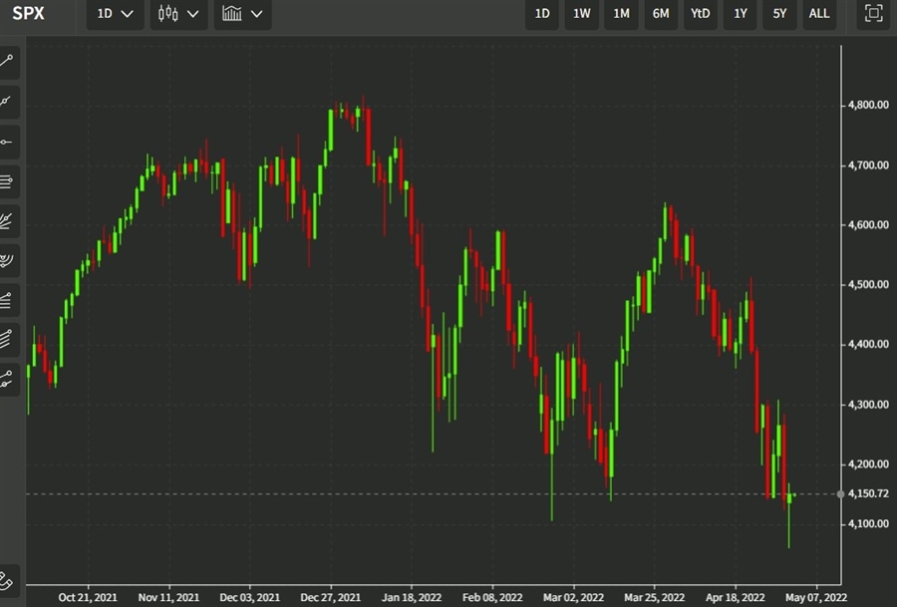Set chart range to 1D
Screen dimensions: 897x607
[x=542, y=13]
